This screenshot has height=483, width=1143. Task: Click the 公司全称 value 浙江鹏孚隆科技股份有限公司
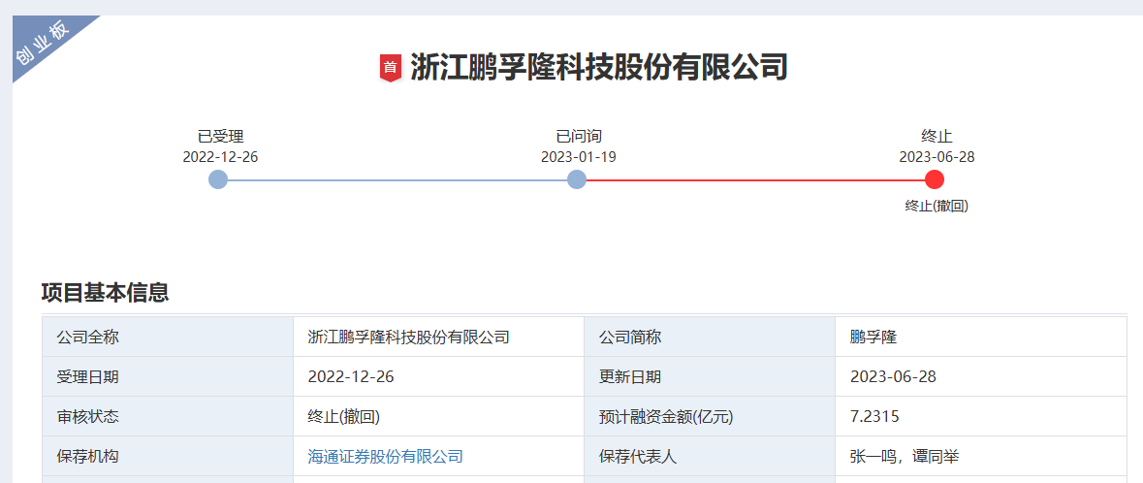pos(408,338)
